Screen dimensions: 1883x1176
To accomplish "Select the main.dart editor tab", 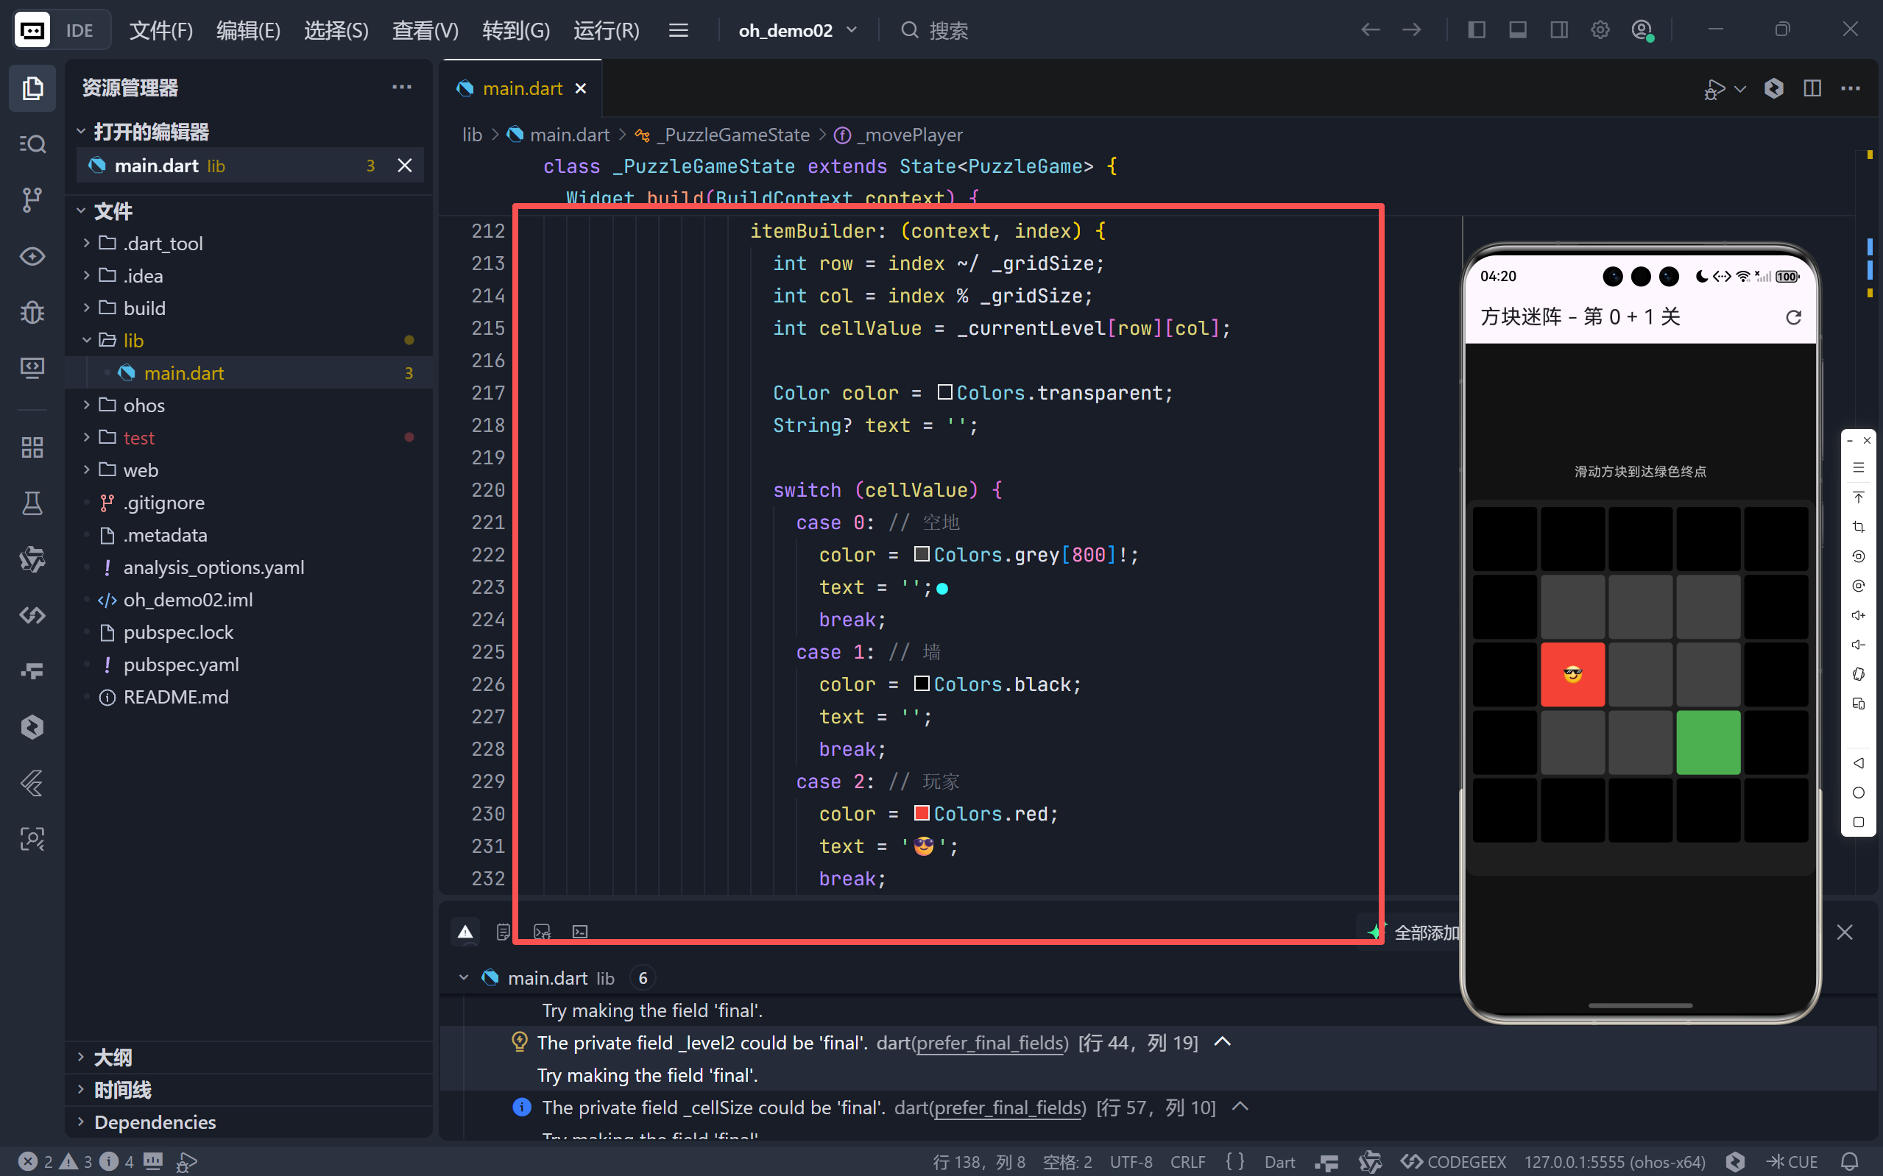I will point(522,88).
